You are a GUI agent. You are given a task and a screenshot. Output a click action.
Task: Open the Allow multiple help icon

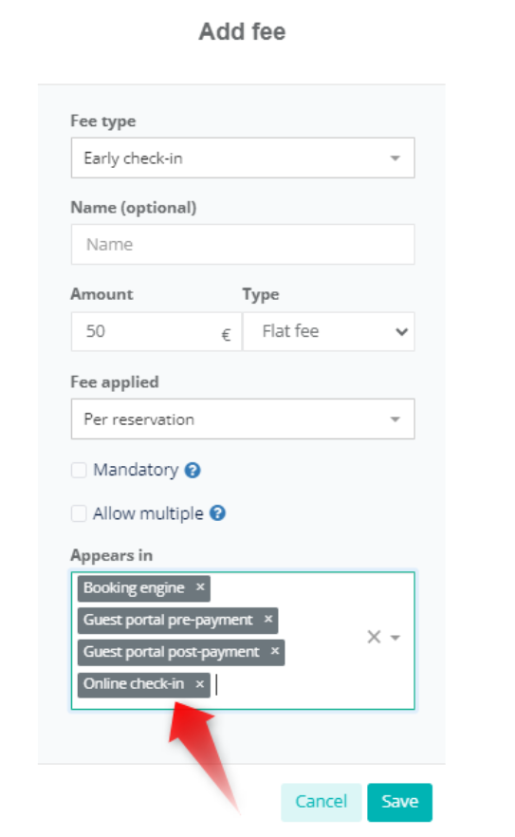coord(217,513)
